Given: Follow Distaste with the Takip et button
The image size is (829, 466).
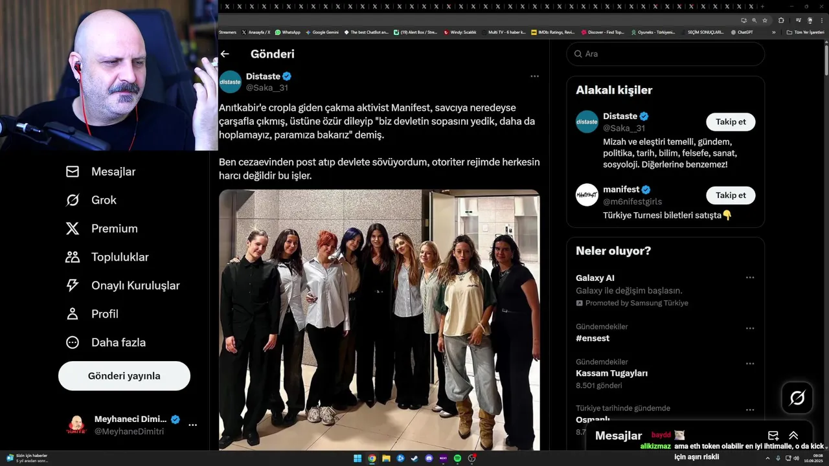Looking at the screenshot, I should point(731,122).
